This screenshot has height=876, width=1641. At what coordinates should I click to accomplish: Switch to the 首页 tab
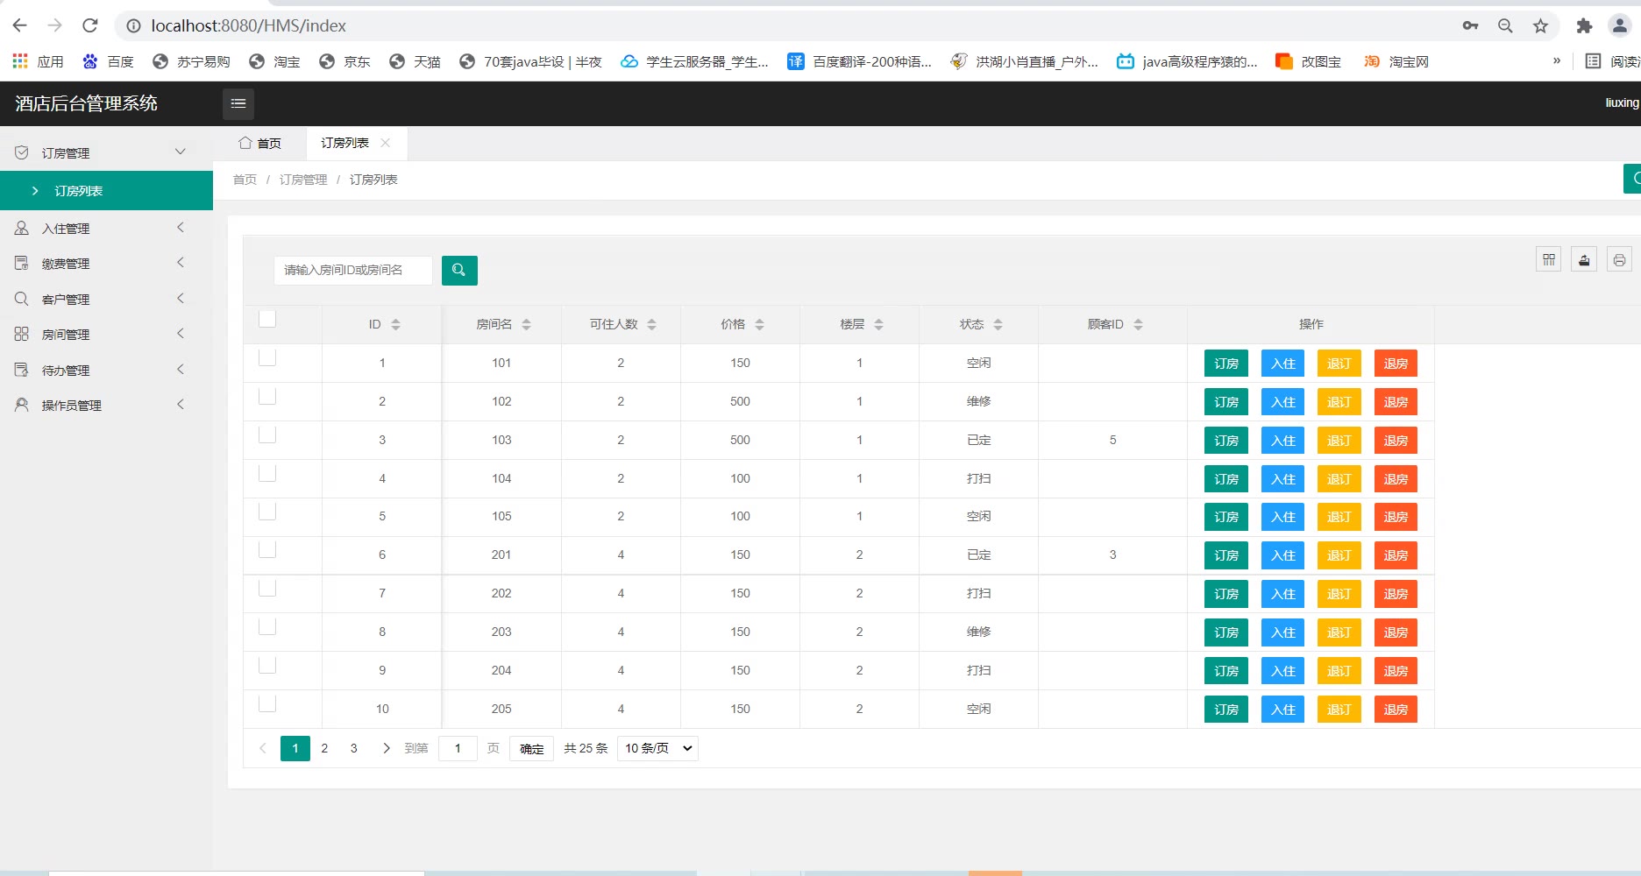coord(260,143)
